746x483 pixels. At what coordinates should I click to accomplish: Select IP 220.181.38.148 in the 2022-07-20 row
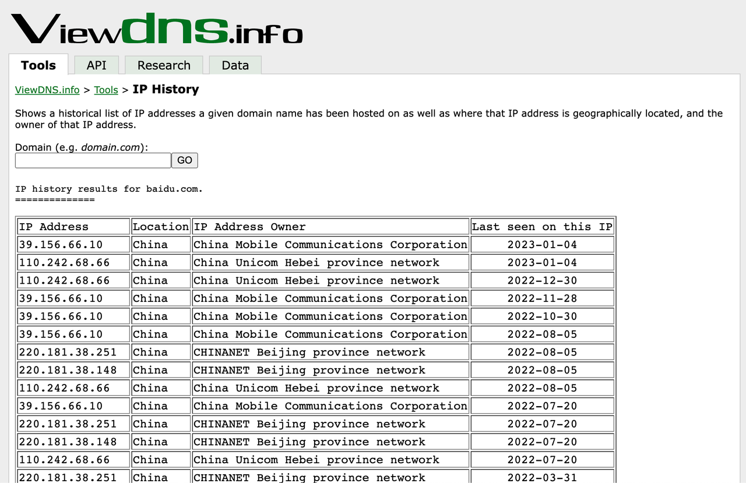pos(73,442)
